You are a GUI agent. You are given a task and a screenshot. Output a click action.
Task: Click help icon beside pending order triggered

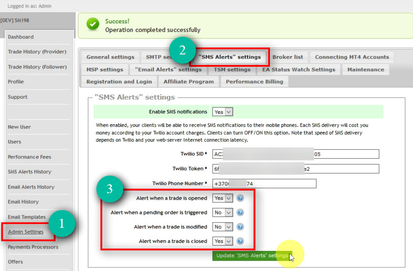pyautogui.click(x=240, y=212)
